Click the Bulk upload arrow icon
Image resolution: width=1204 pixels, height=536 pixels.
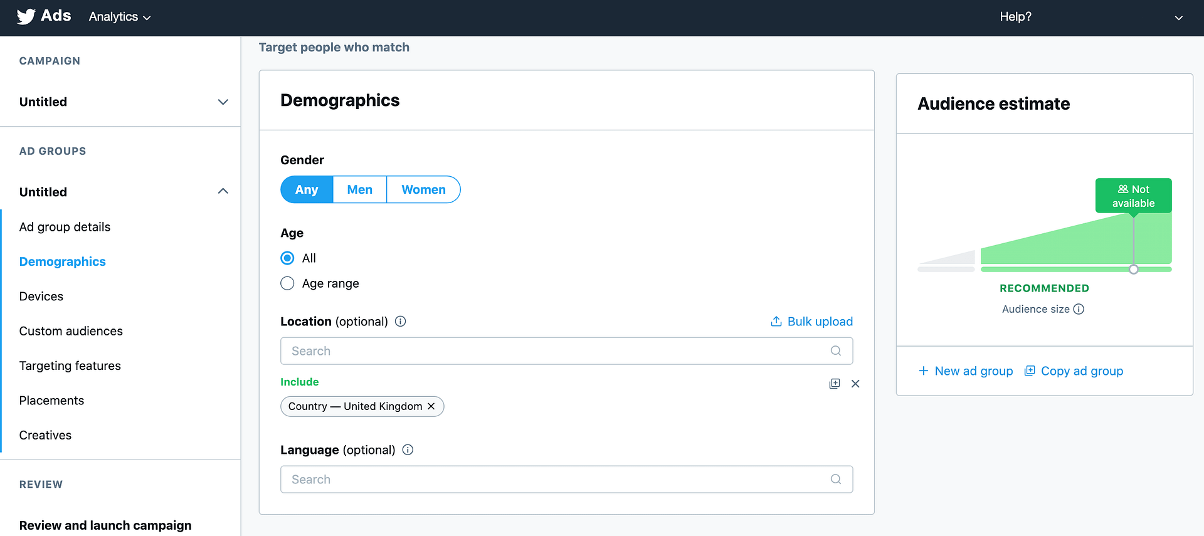point(776,322)
